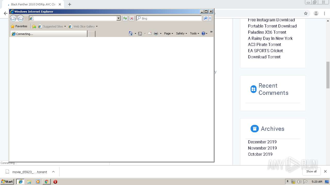Open Free Instagram Download link
330x185 pixels.
[x=271, y=20]
